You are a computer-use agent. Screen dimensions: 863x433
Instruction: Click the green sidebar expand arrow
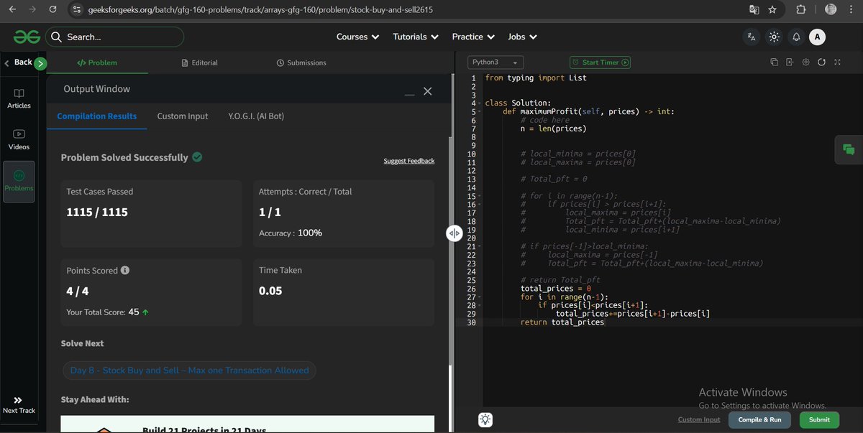pyautogui.click(x=40, y=63)
